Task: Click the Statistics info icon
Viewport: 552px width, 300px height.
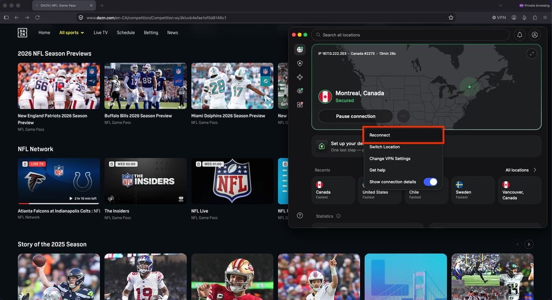Action: (x=339, y=216)
